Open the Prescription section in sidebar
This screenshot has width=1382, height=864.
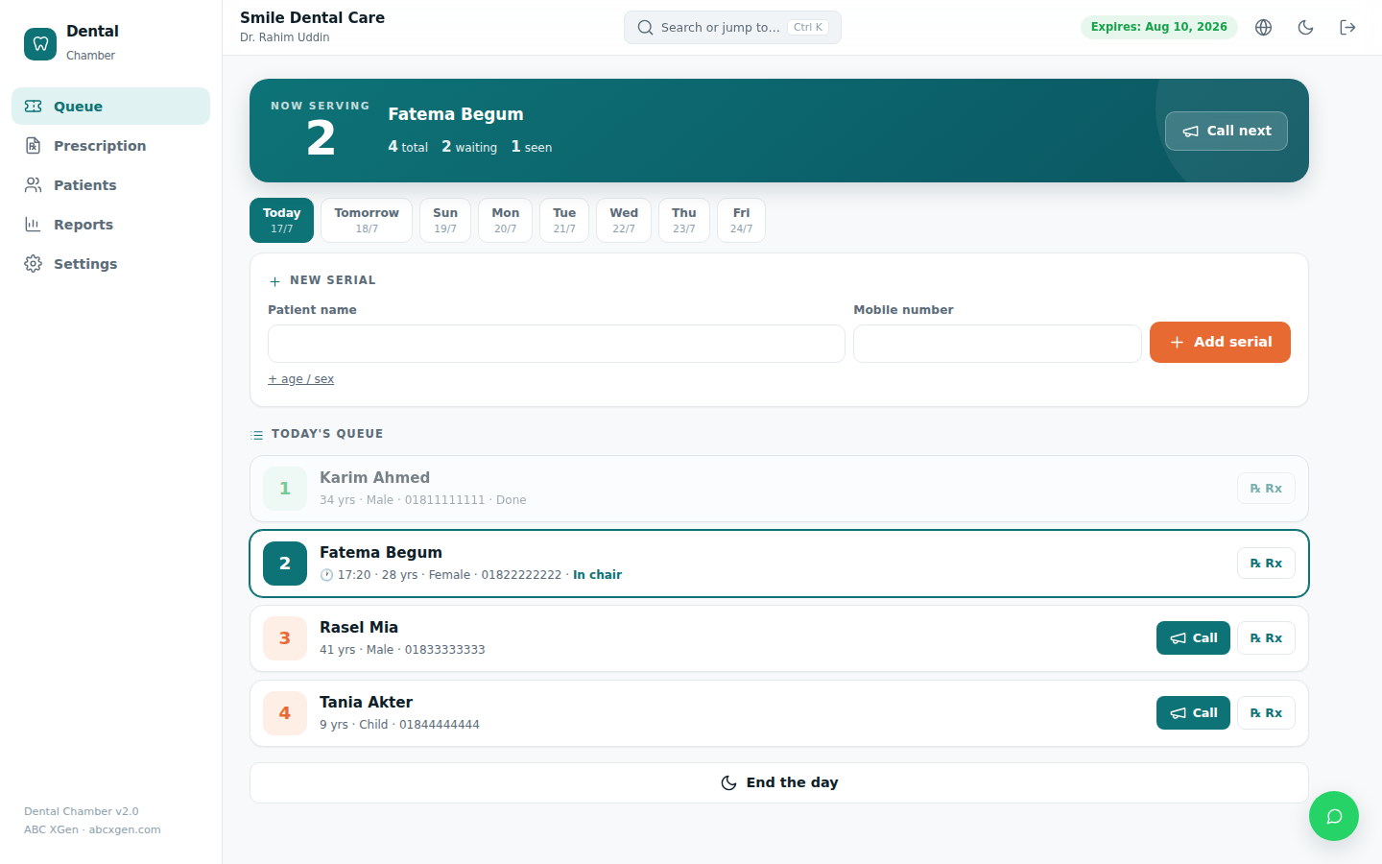pyautogui.click(x=110, y=145)
